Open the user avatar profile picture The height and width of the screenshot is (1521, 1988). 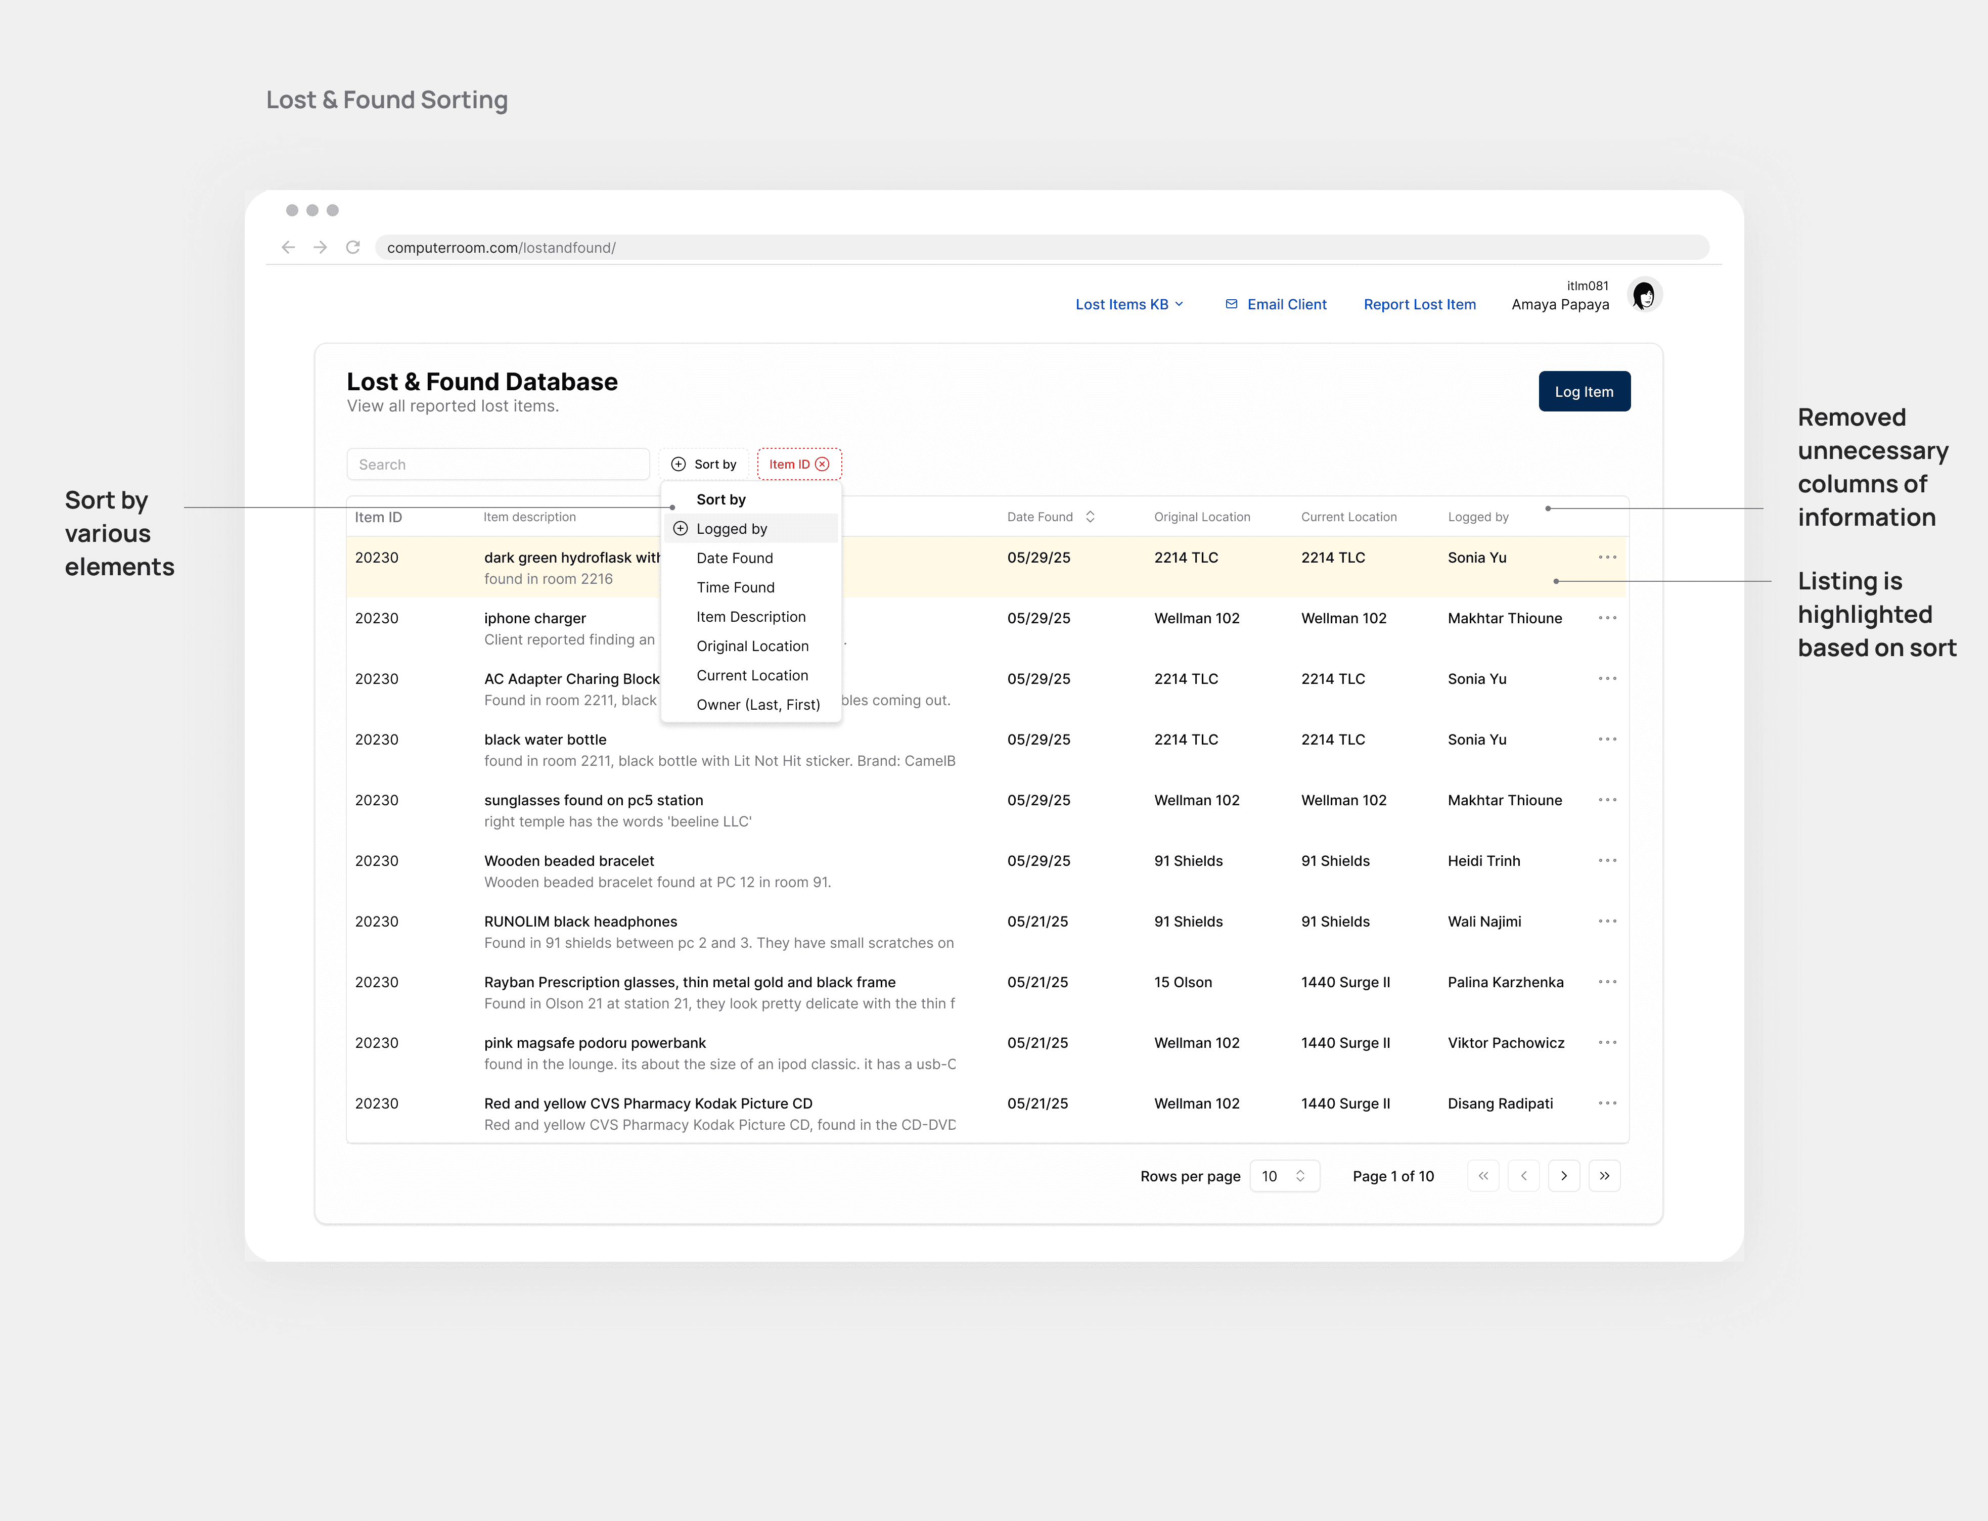pyautogui.click(x=1644, y=295)
